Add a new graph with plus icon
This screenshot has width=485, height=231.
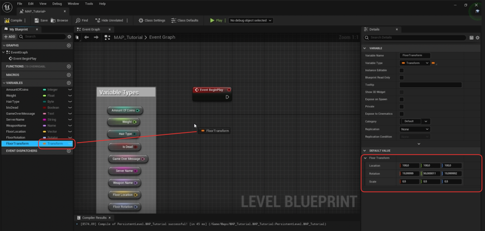click(x=69, y=45)
